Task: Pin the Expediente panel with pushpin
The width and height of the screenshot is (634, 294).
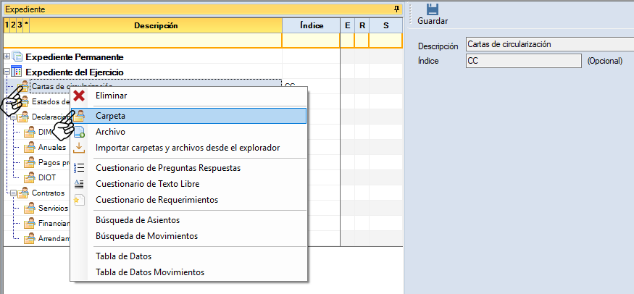Action: (396, 9)
